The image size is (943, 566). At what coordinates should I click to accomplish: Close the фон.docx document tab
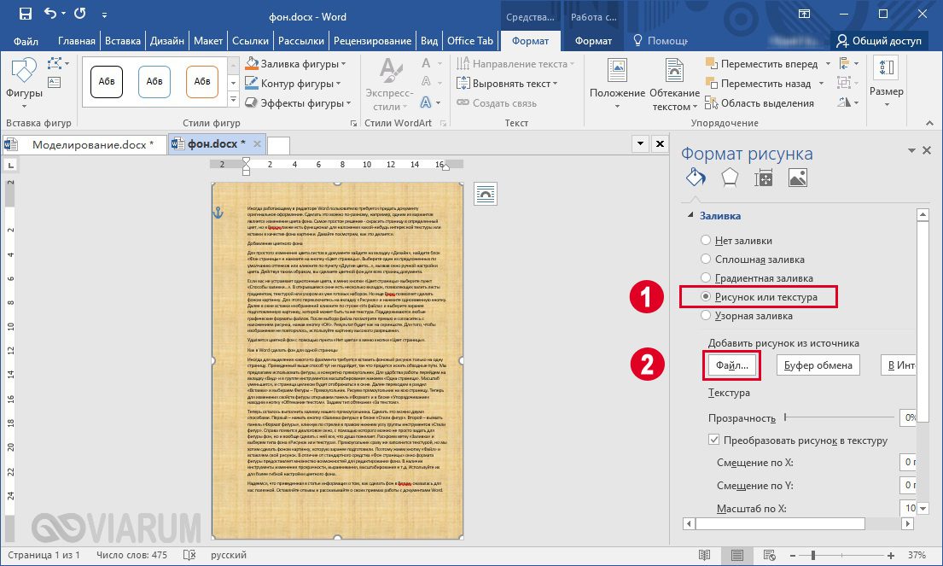point(257,143)
